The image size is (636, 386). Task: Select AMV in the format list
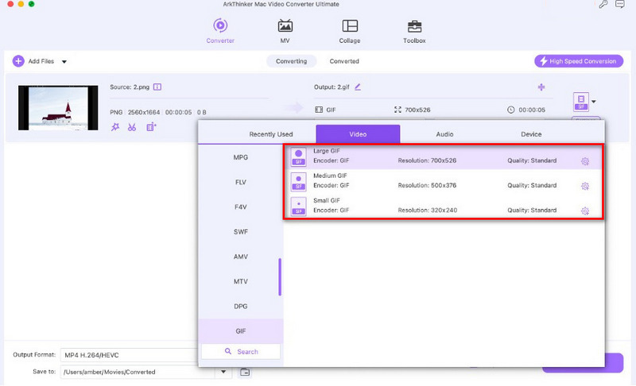pyautogui.click(x=241, y=257)
